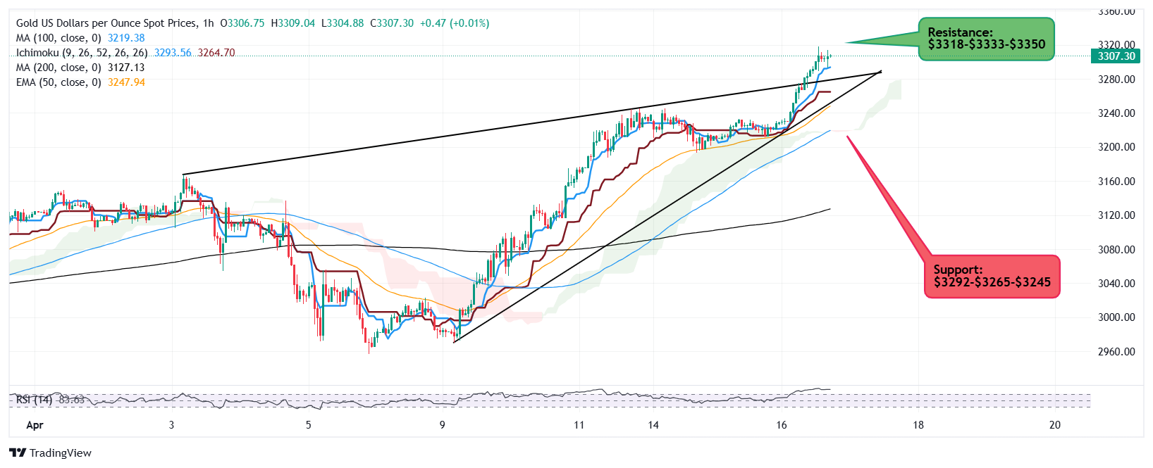The image size is (1153, 468).
Task: Click the 14 date marker on time axis
Action: [653, 425]
